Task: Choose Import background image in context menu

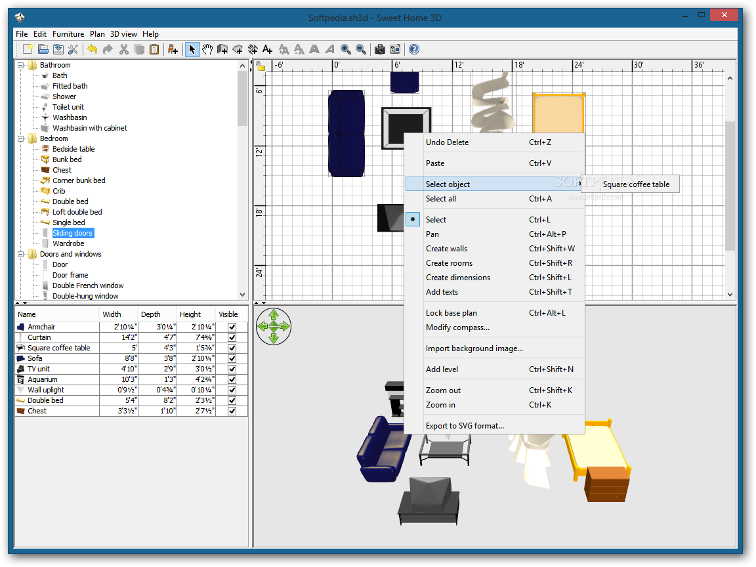Action: coord(494,348)
